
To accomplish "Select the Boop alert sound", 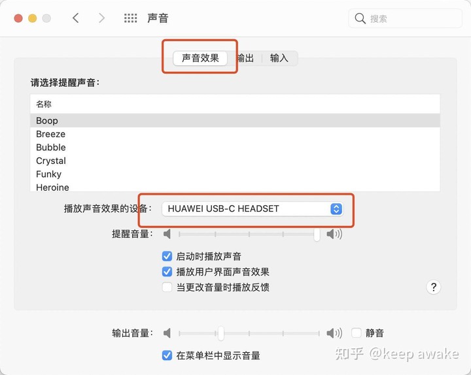I will tap(235, 121).
